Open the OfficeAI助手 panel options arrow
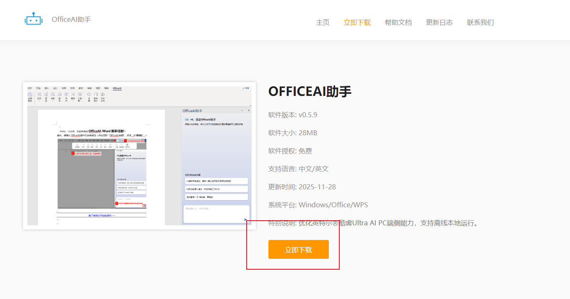 pos(242,111)
